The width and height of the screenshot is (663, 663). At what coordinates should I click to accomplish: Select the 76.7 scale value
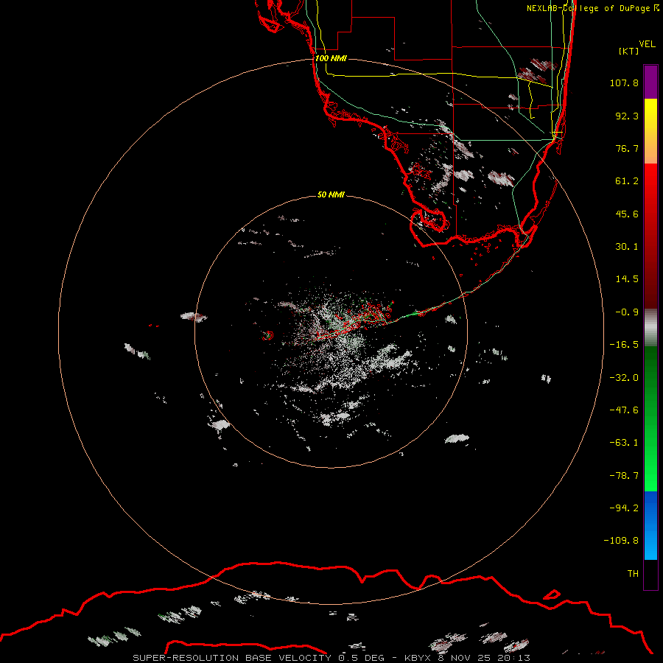click(x=627, y=148)
